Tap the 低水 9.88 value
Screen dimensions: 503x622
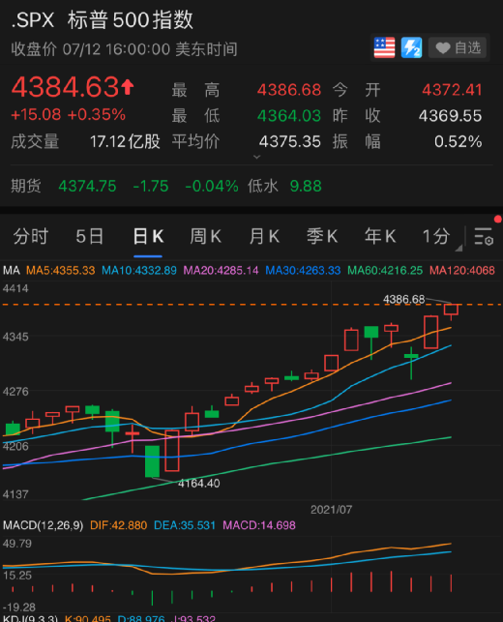coord(306,186)
